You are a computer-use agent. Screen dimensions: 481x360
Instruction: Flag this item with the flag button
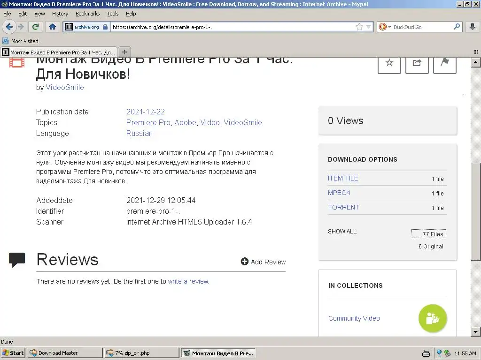point(444,64)
